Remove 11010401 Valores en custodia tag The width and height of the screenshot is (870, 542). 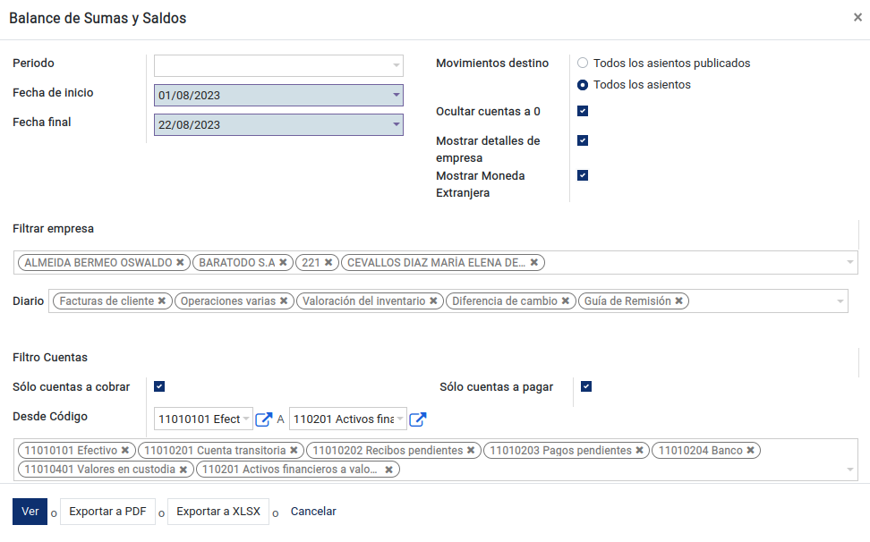(183, 470)
